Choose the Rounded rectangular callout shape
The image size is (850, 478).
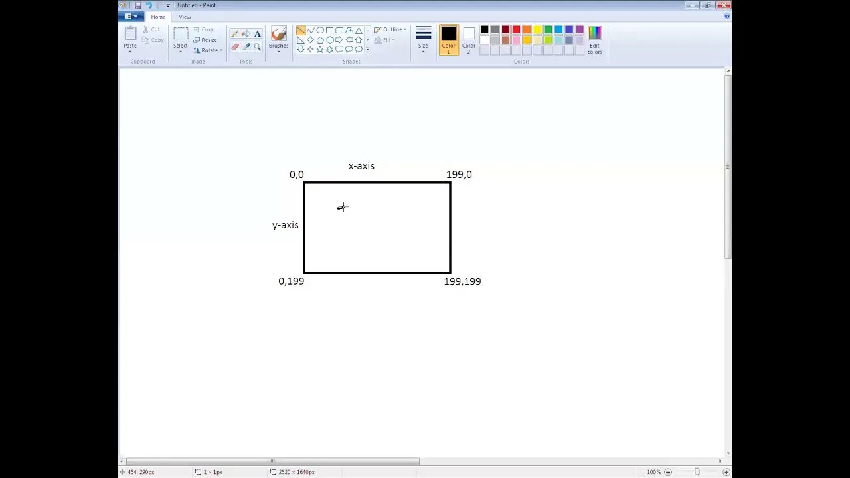pos(339,49)
